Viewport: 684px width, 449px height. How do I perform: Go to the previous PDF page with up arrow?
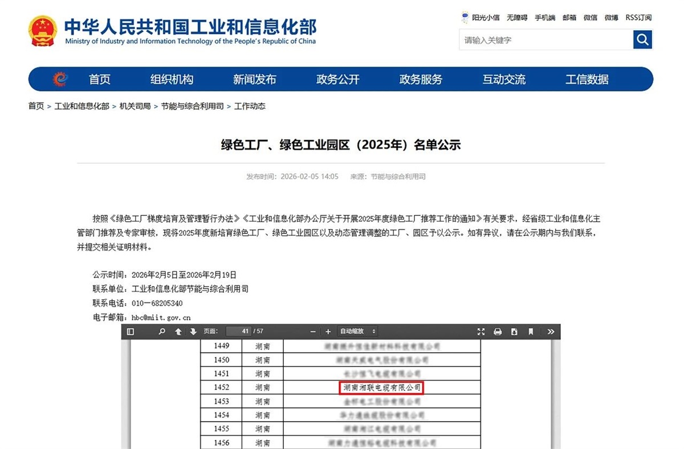178,332
